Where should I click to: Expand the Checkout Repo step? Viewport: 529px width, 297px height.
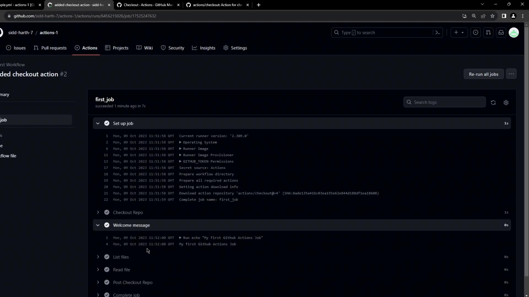[x=98, y=212]
